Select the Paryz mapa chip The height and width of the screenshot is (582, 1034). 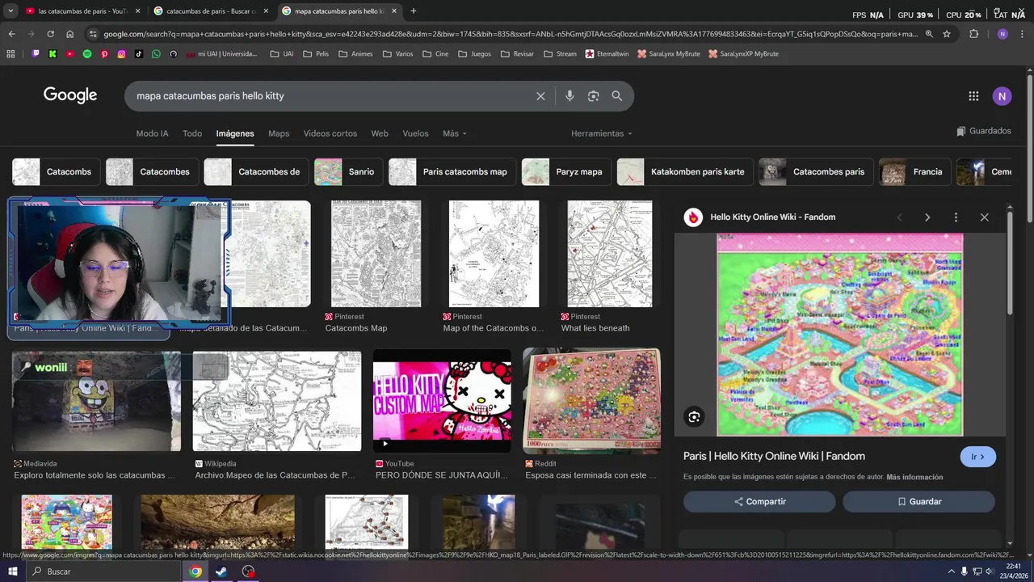tap(565, 172)
